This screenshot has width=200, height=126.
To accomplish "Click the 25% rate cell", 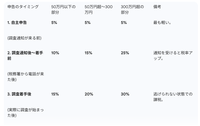I will (x=125, y=53).
